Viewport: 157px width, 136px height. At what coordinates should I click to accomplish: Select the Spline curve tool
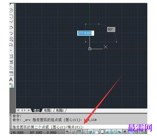11,21
